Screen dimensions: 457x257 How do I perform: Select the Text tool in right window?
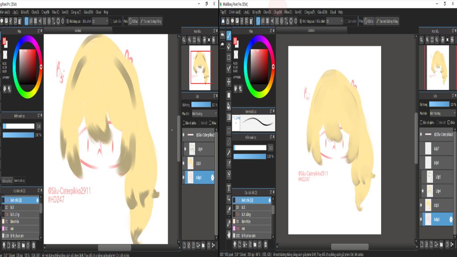point(229,188)
